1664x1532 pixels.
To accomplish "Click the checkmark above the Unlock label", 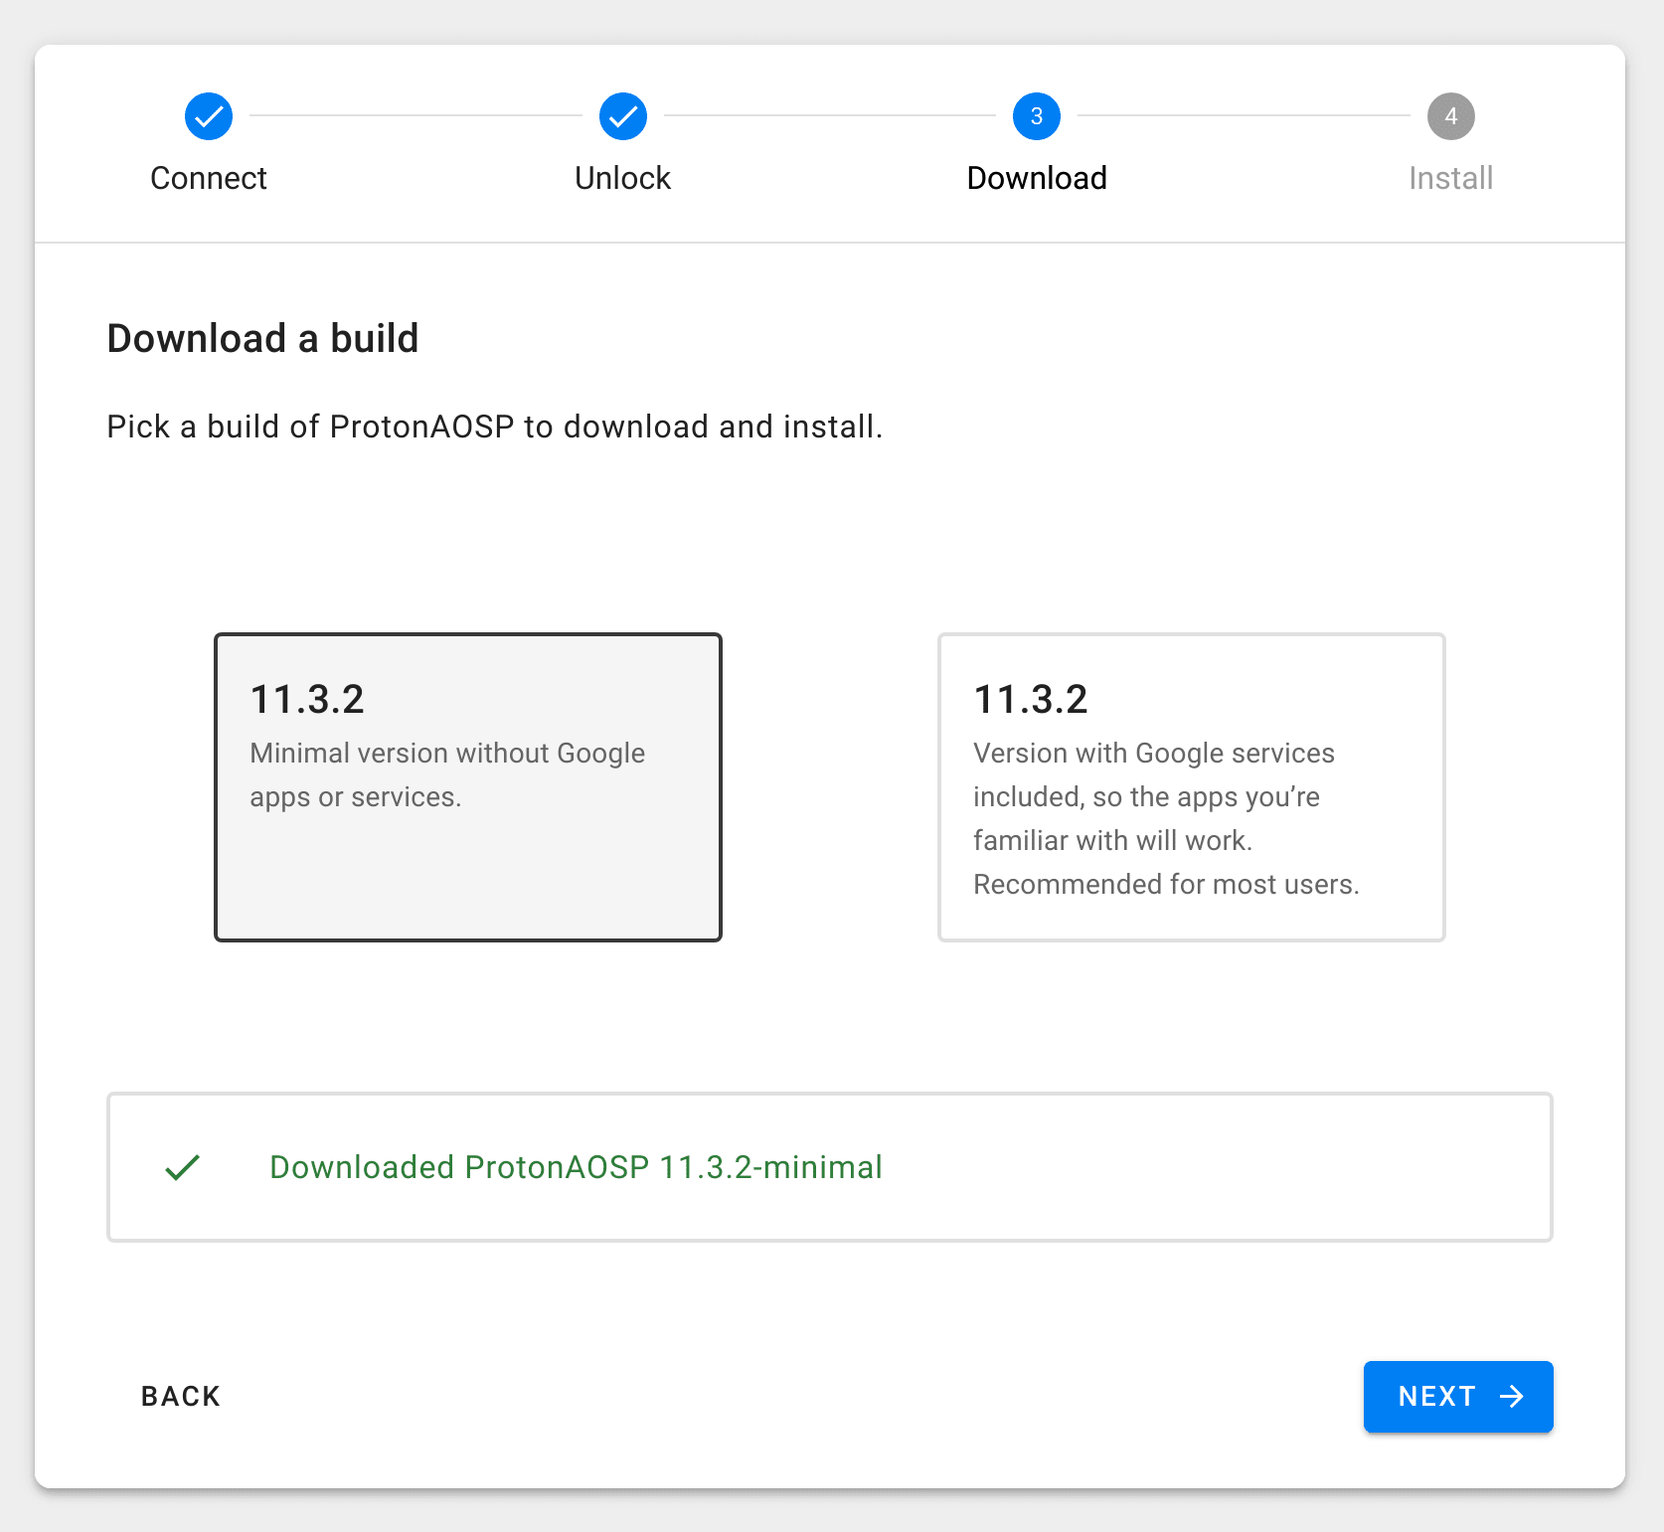I will tap(622, 115).
